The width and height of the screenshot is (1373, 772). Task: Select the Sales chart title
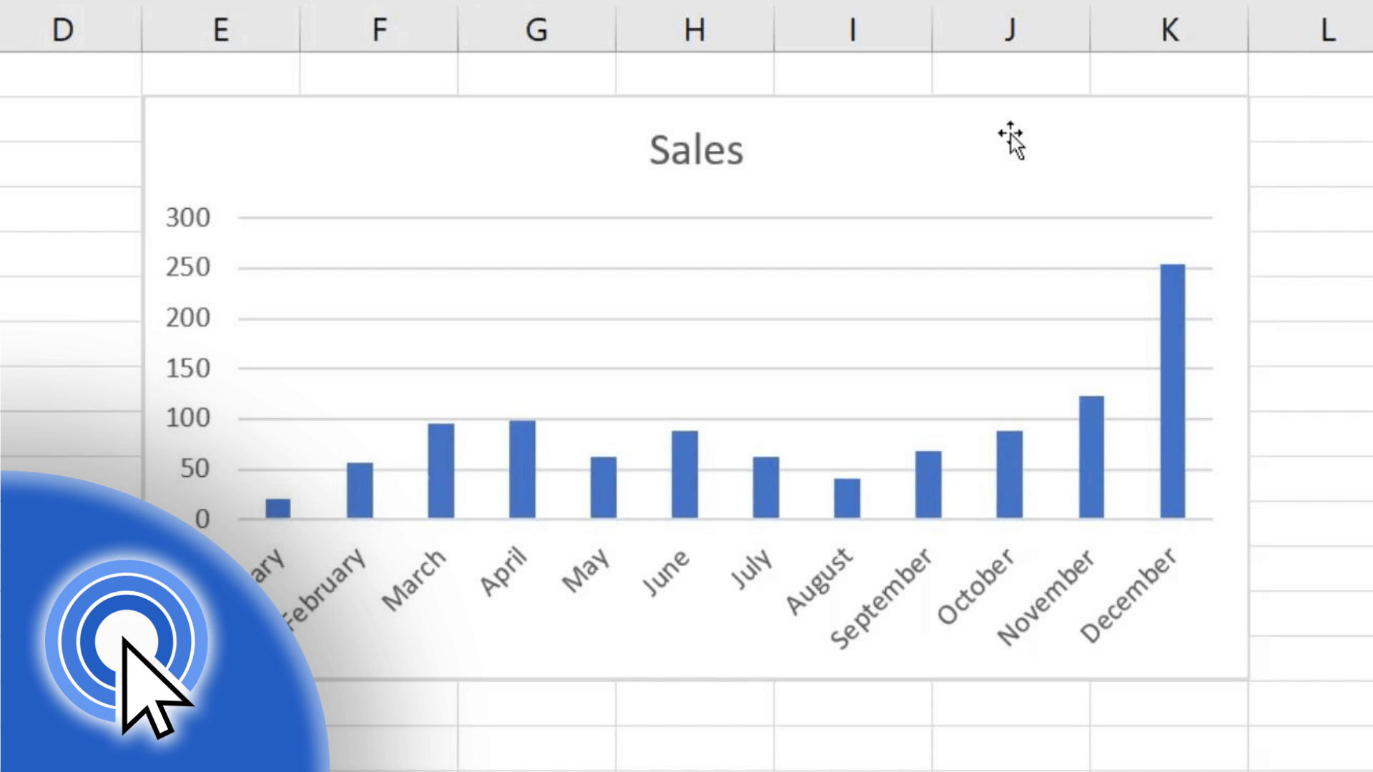point(696,149)
